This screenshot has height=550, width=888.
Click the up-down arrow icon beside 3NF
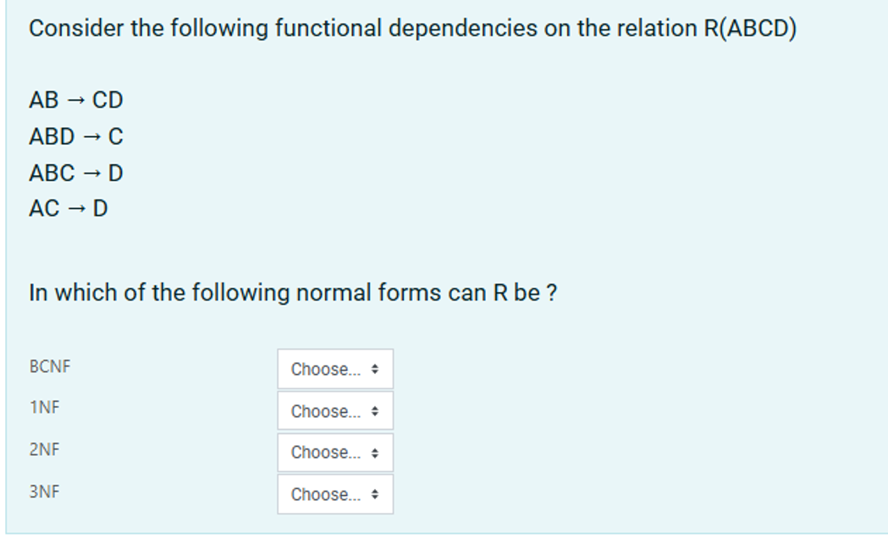(375, 494)
